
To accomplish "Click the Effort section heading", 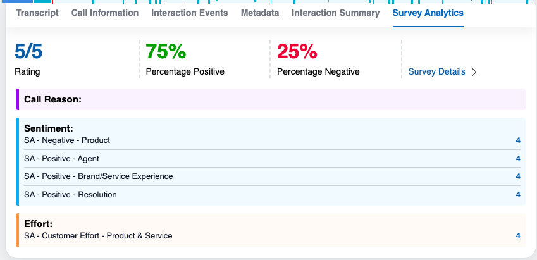I will coord(38,224).
